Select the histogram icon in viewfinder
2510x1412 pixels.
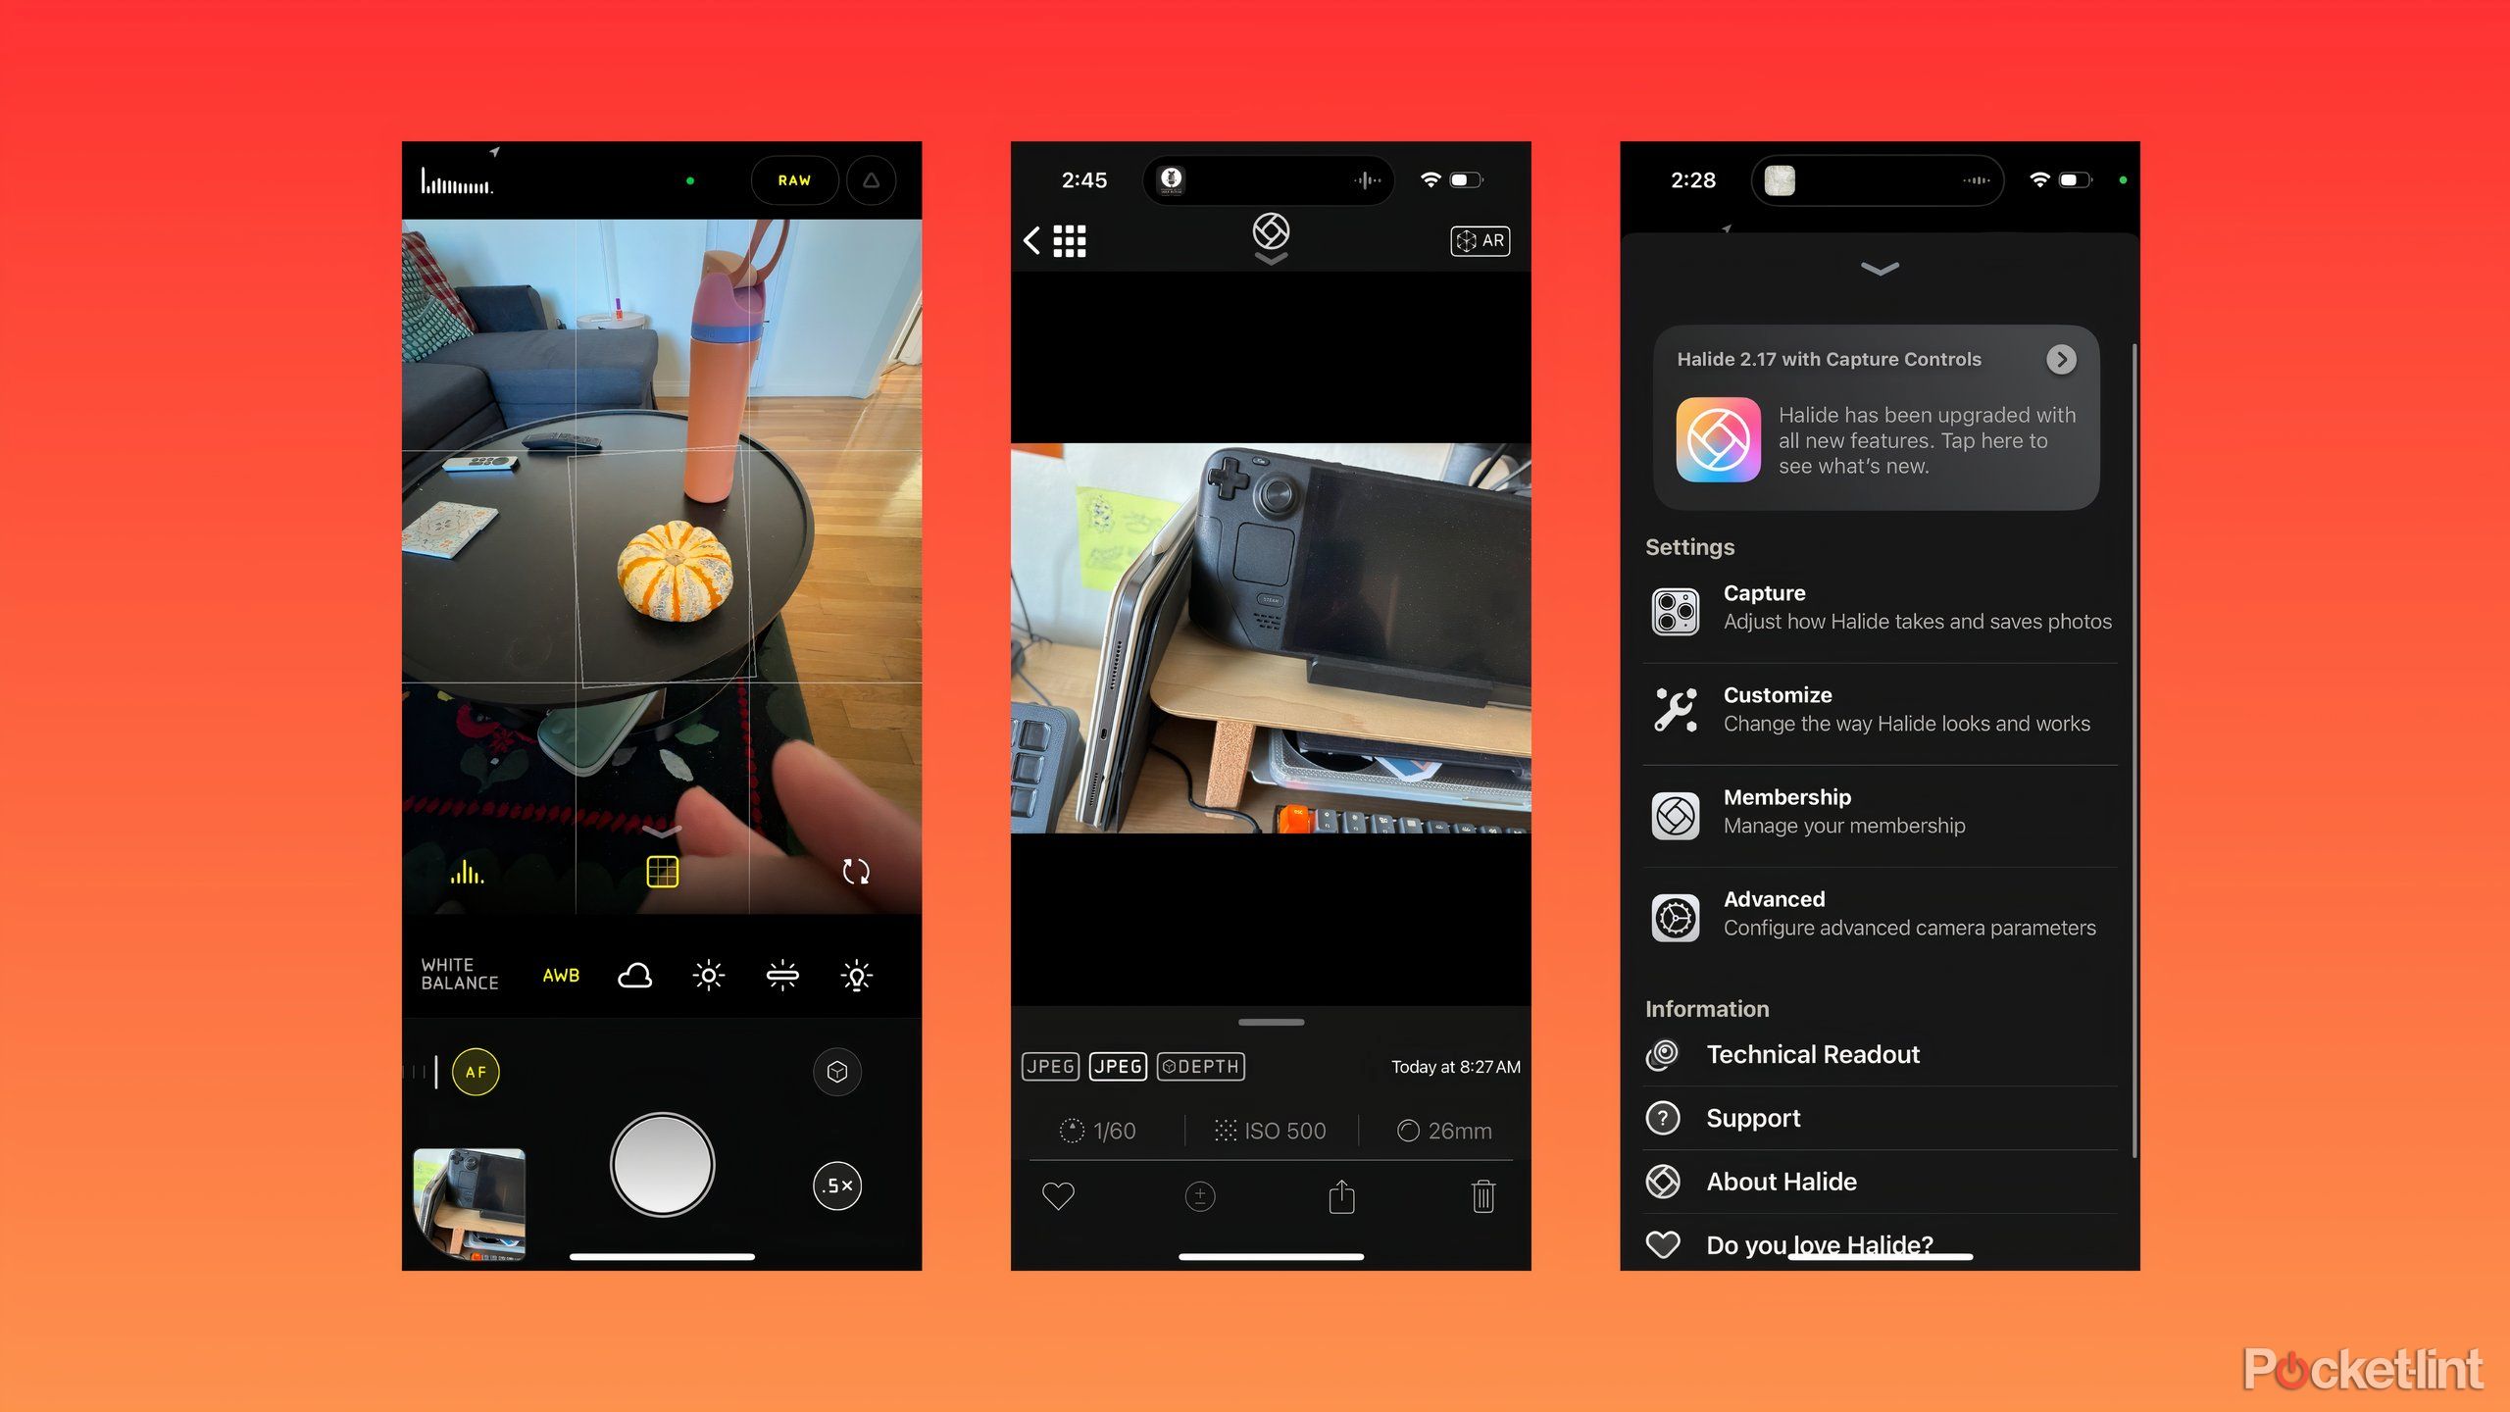tap(466, 871)
